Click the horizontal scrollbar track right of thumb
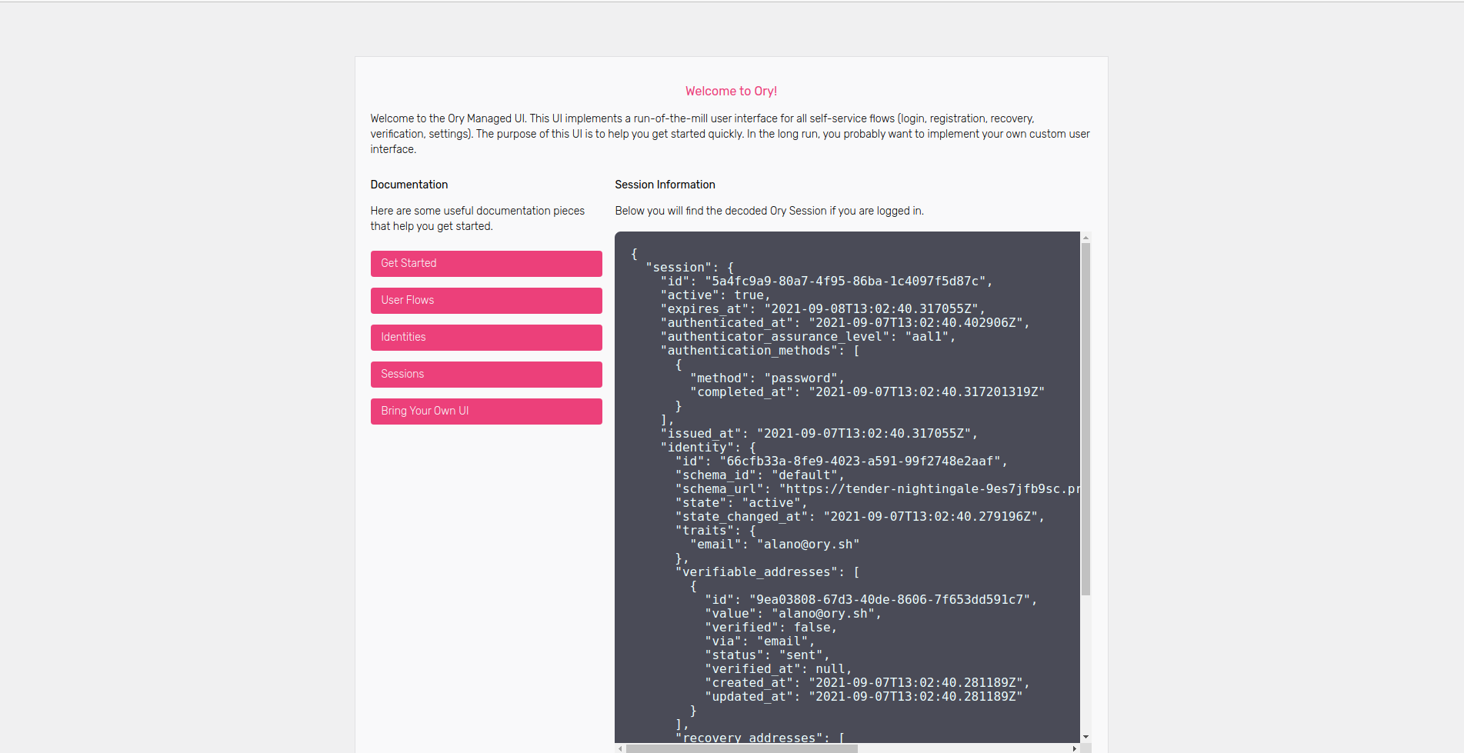1464x753 pixels. 962,748
